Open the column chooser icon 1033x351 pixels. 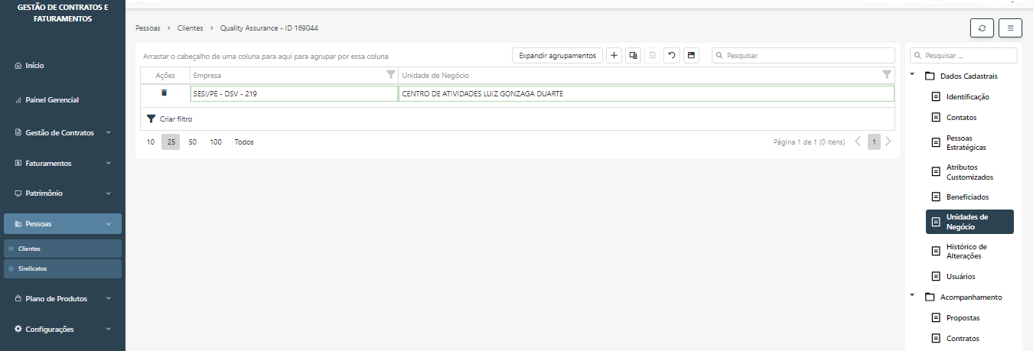tap(633, 56)
